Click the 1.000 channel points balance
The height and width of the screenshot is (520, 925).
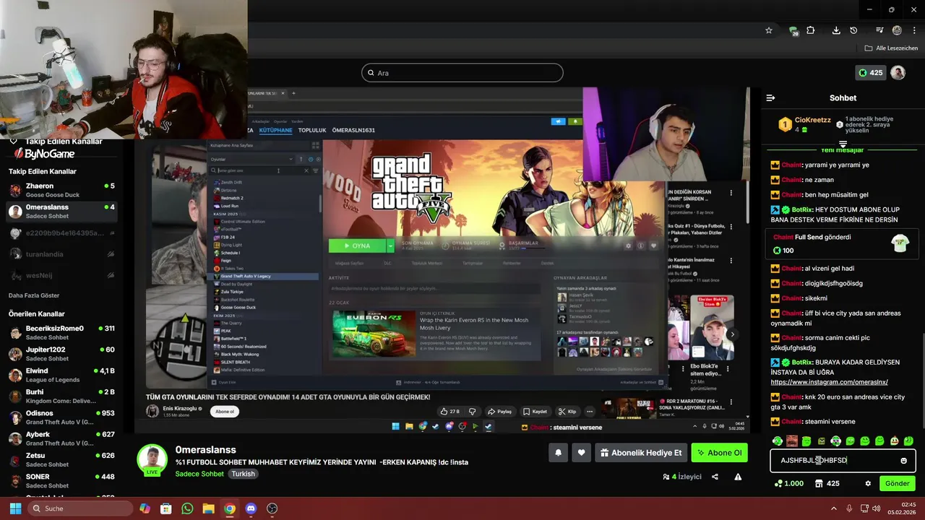pos(788,483)
